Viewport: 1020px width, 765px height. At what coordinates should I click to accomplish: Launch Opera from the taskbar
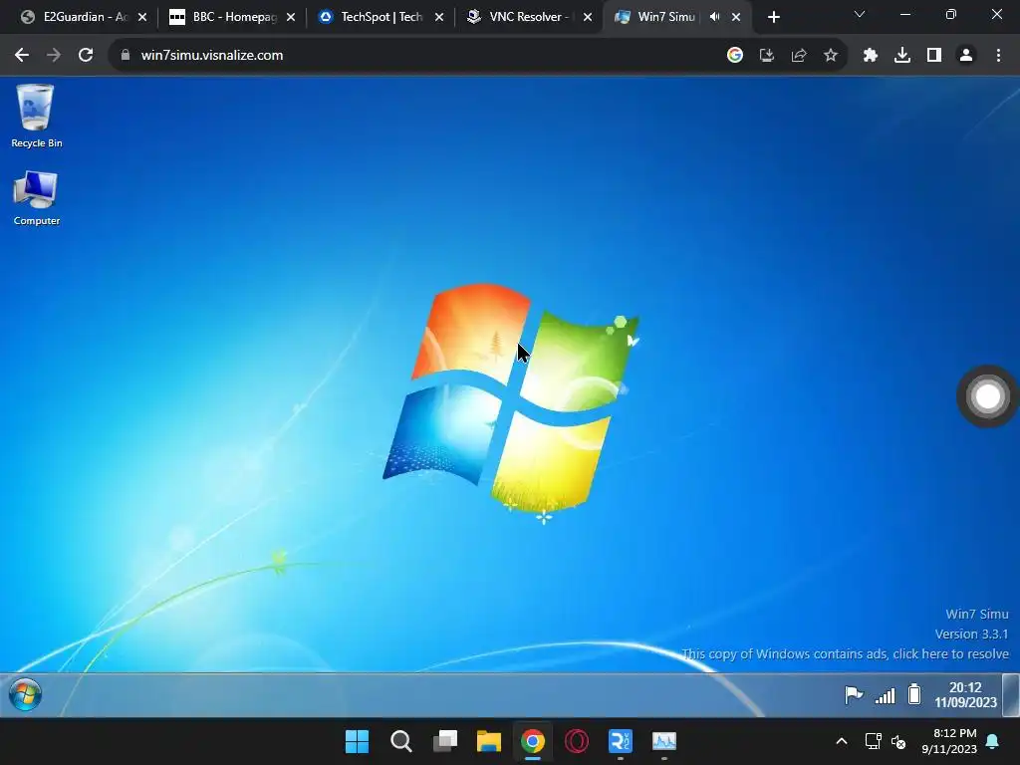pos(577,741)
